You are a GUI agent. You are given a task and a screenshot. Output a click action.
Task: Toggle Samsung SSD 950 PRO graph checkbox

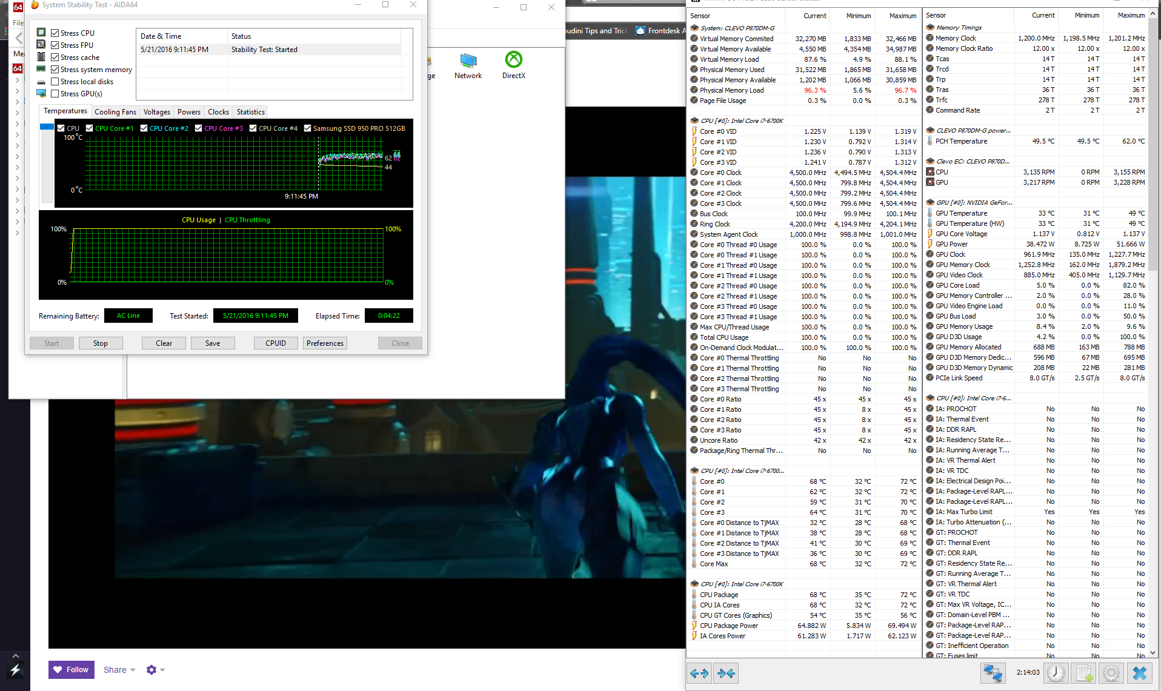[x=308, y=128]
